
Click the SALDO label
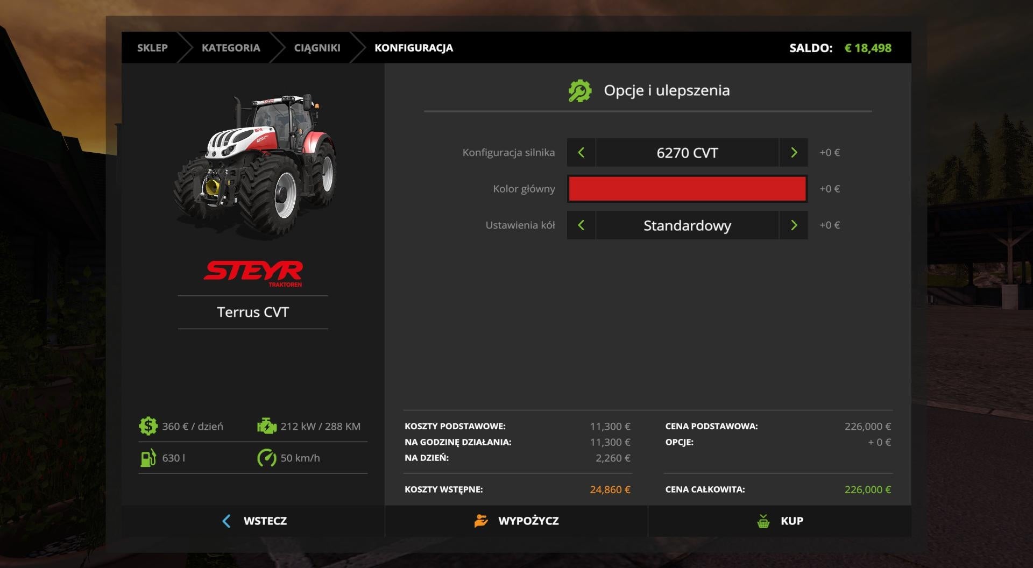click(811, 48)
